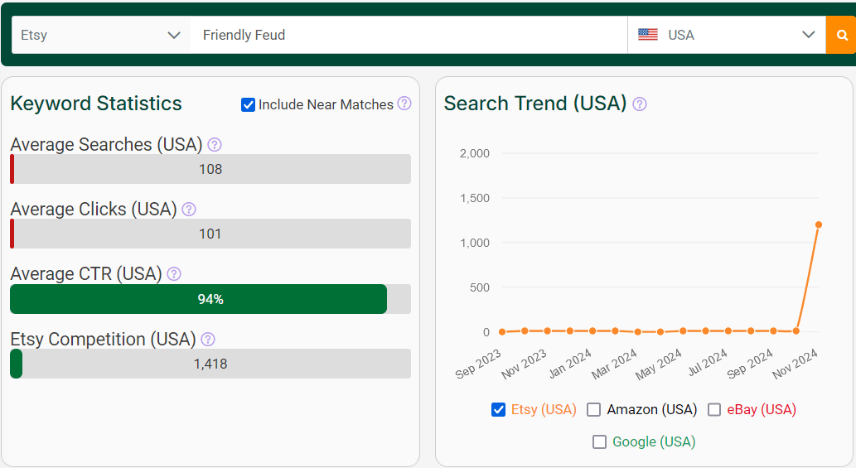Click the green 94% CTR bar
Viewport: 856px width, 468px height.
pyautogui.click(x=199, y=299)
